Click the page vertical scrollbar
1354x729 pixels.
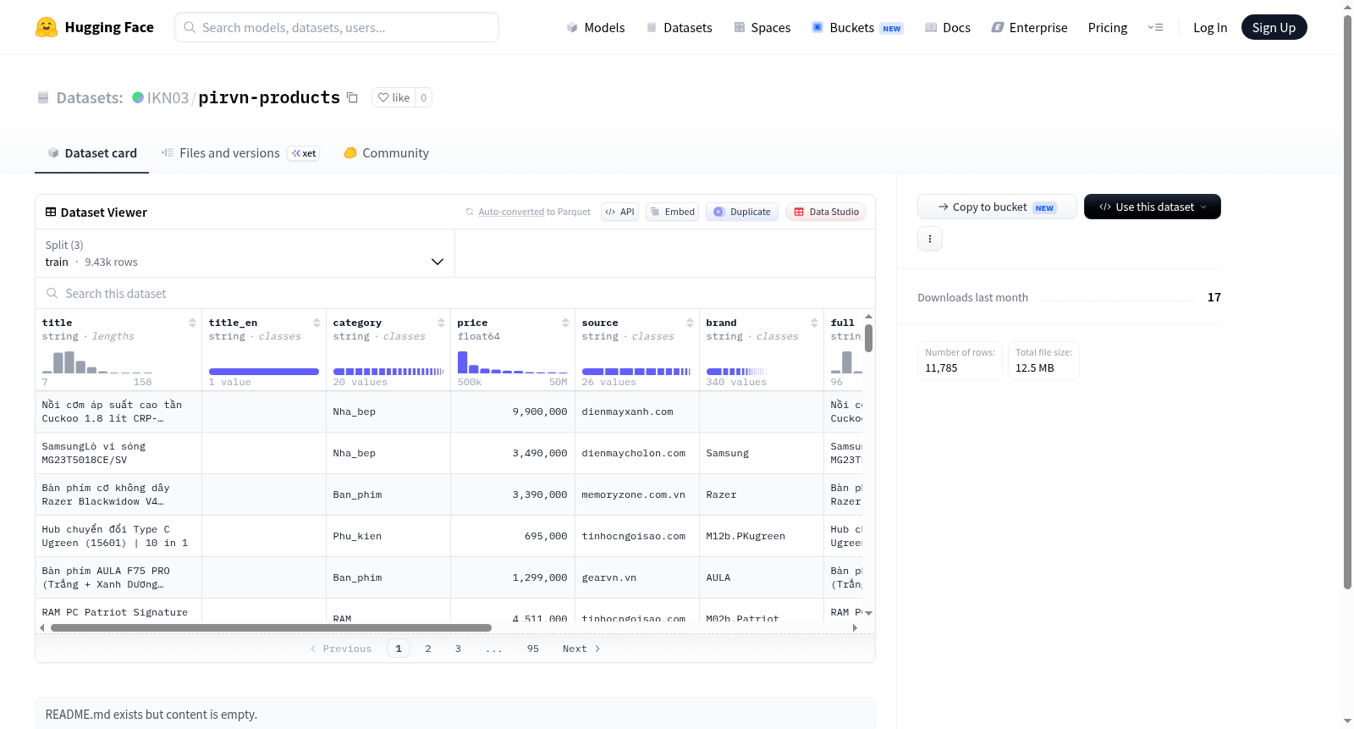point(1347,301)
